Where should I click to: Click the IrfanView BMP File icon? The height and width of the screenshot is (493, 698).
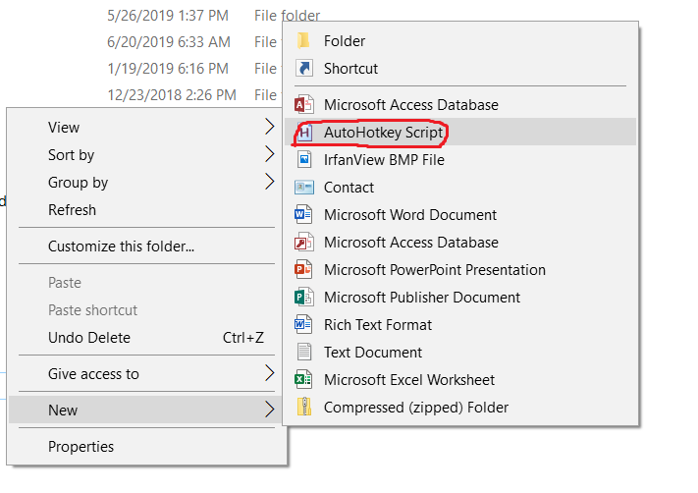(x=304, y=159)
